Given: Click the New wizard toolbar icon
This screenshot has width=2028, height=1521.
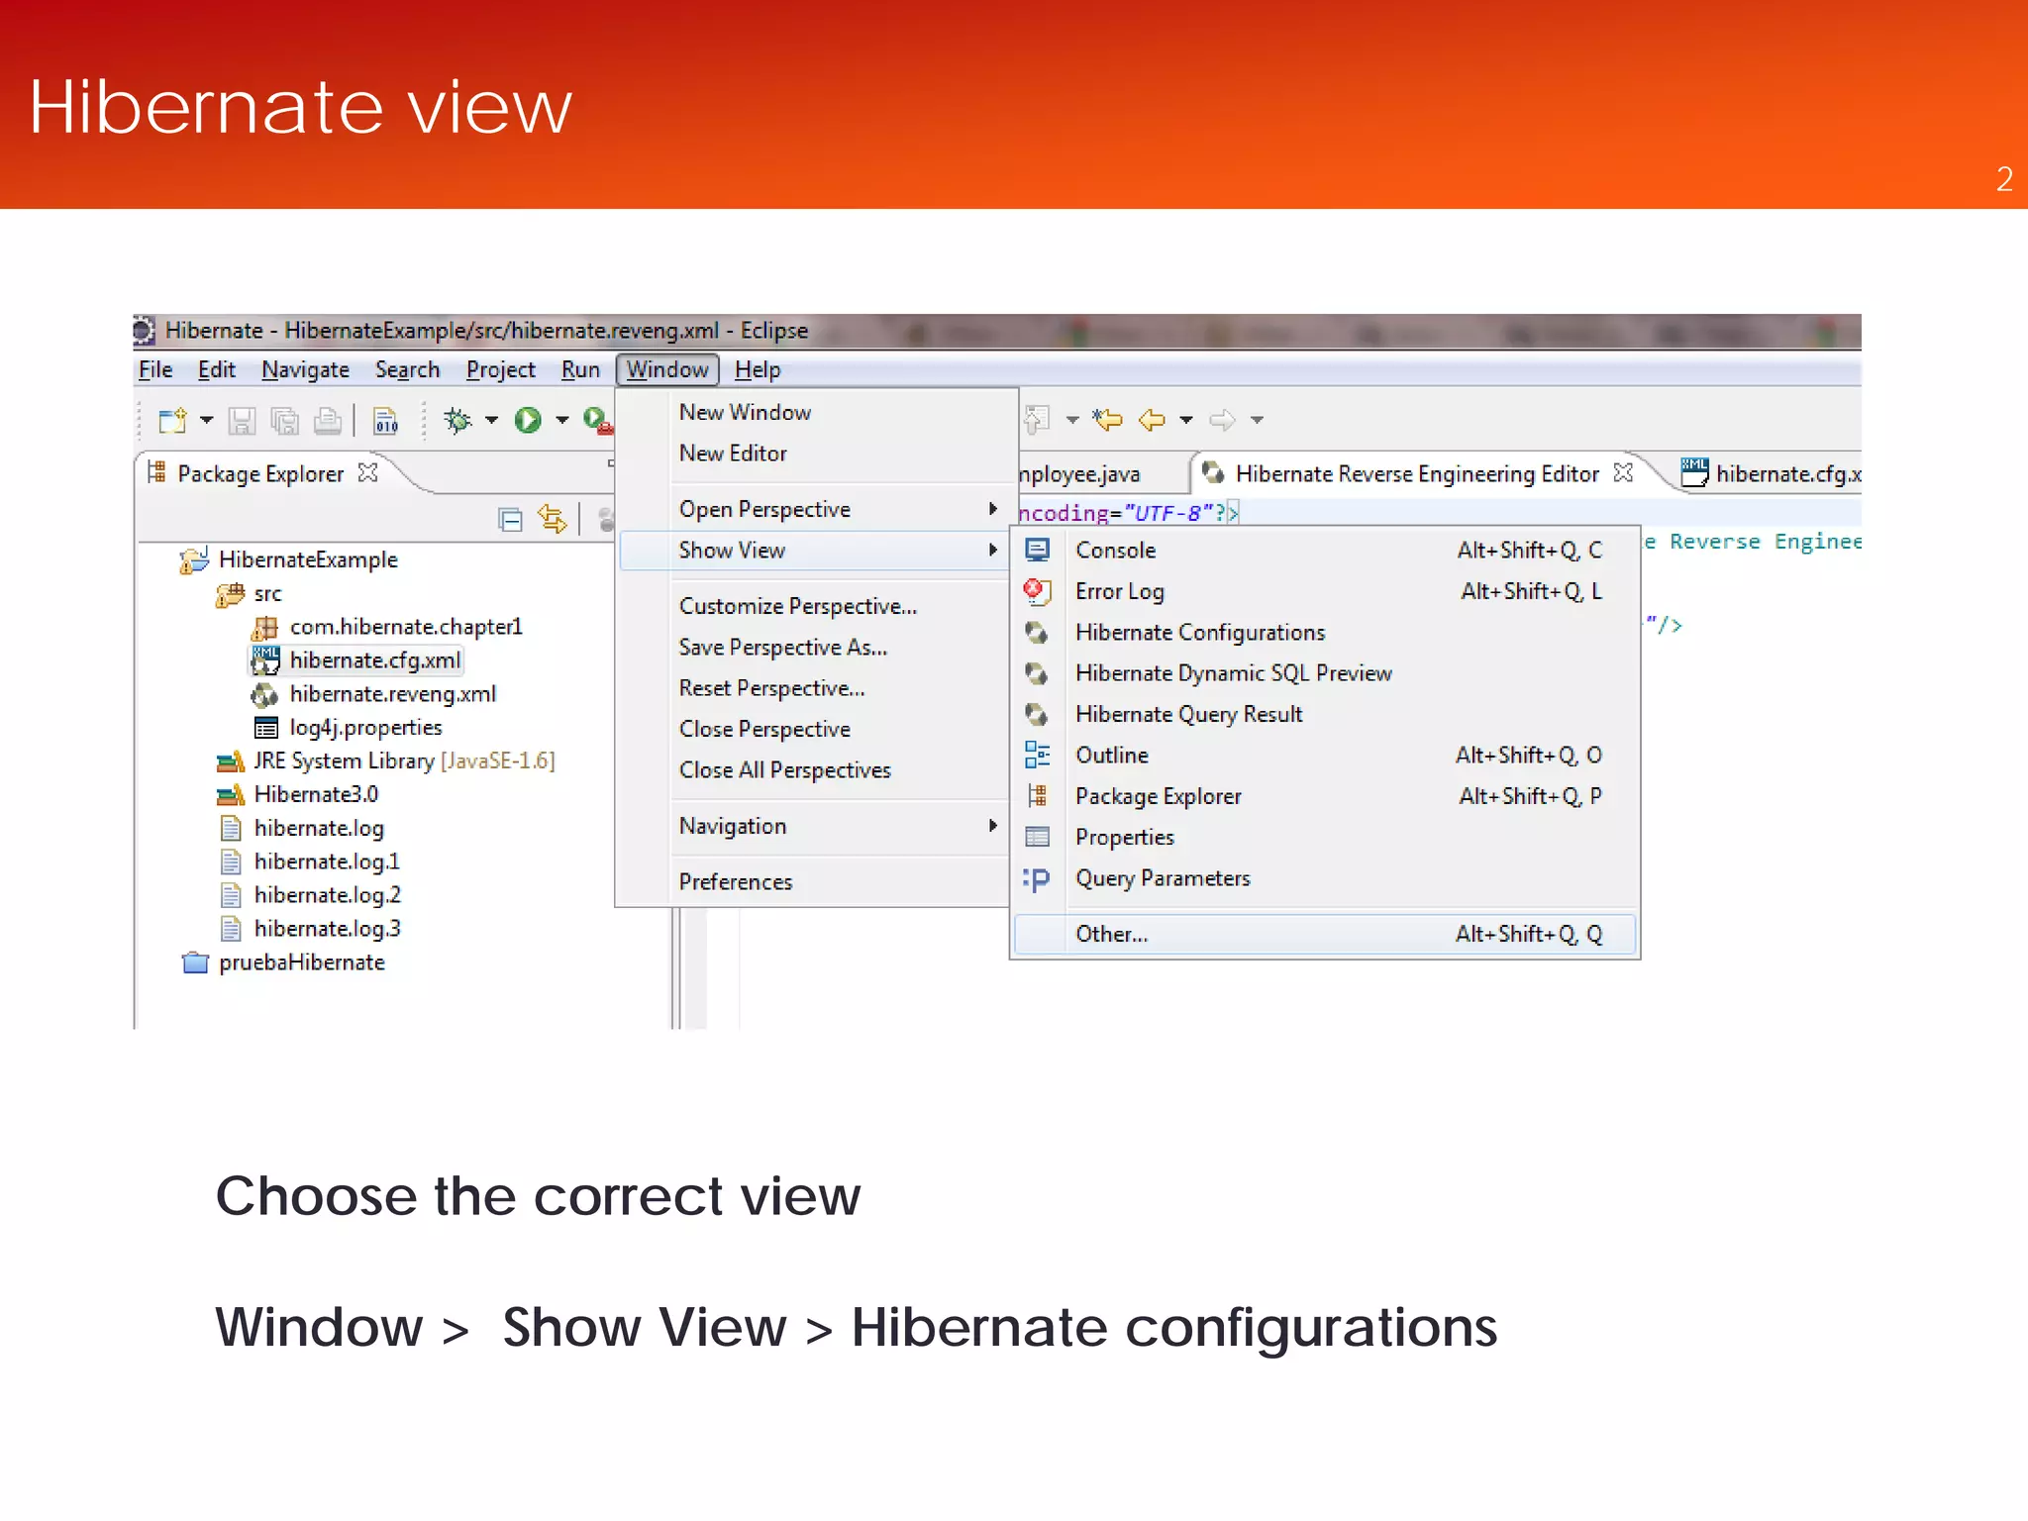Looking at the screenshot, I should [172, 421].
